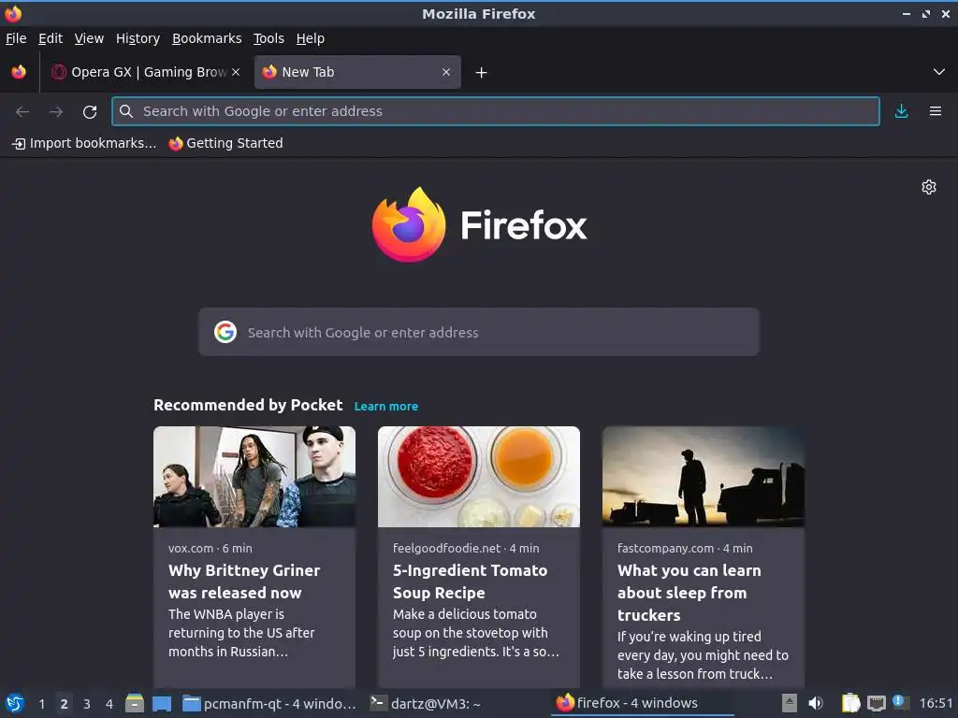Viewport: 958px width, 718px height.
Task: Click Import bookmarks toolbar item
Action: 84,143
